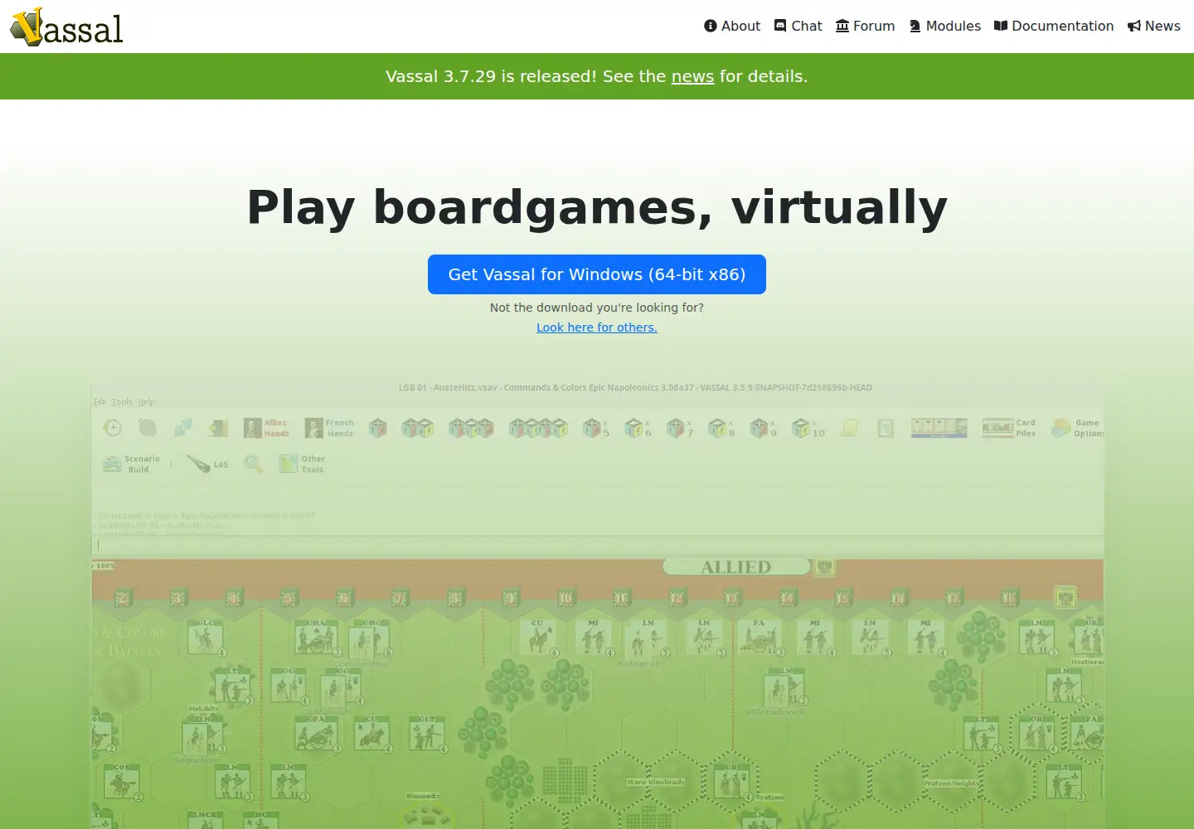1194x829 pixels.
Task: Click 'Look here for others.' link
Action: [x=597, y=327]
